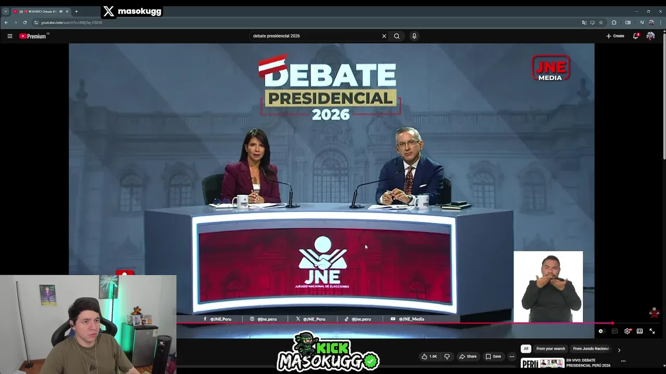Open the YouTube account avatar menu
This screenshot has width=666, height=374.
(650, 36)
